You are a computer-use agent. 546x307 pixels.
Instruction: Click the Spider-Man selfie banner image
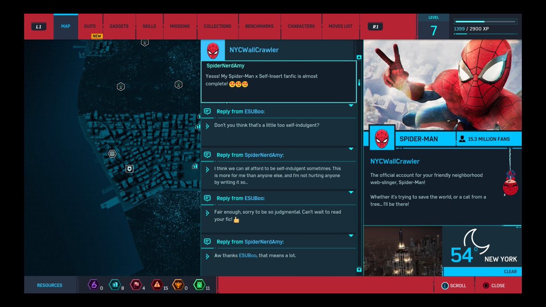[443, 85]
